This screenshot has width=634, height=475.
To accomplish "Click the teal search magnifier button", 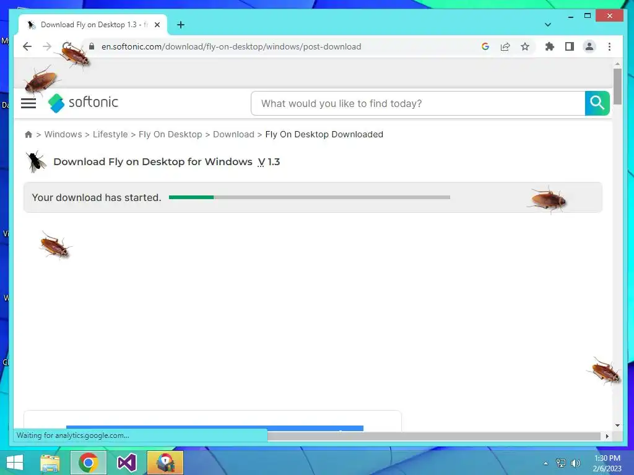I will click(597, 103).
